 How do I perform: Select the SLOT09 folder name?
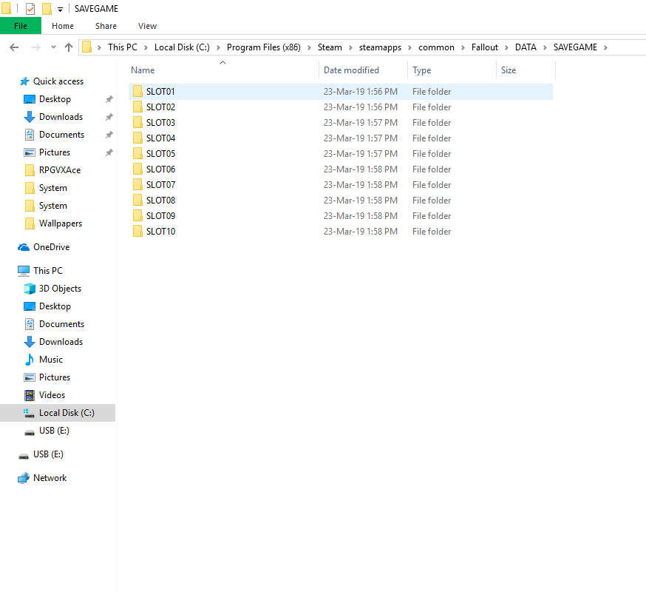(x=160, y=216)
